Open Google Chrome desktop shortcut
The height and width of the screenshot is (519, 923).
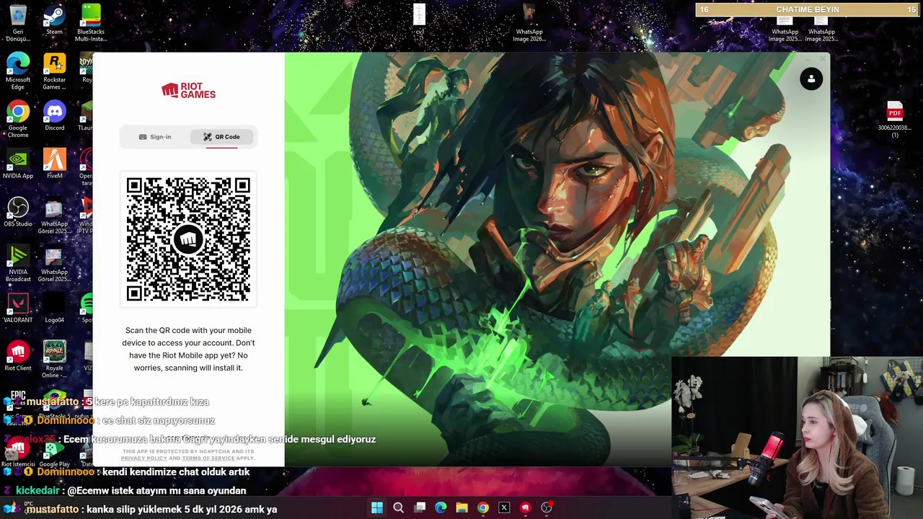(18, 120)
